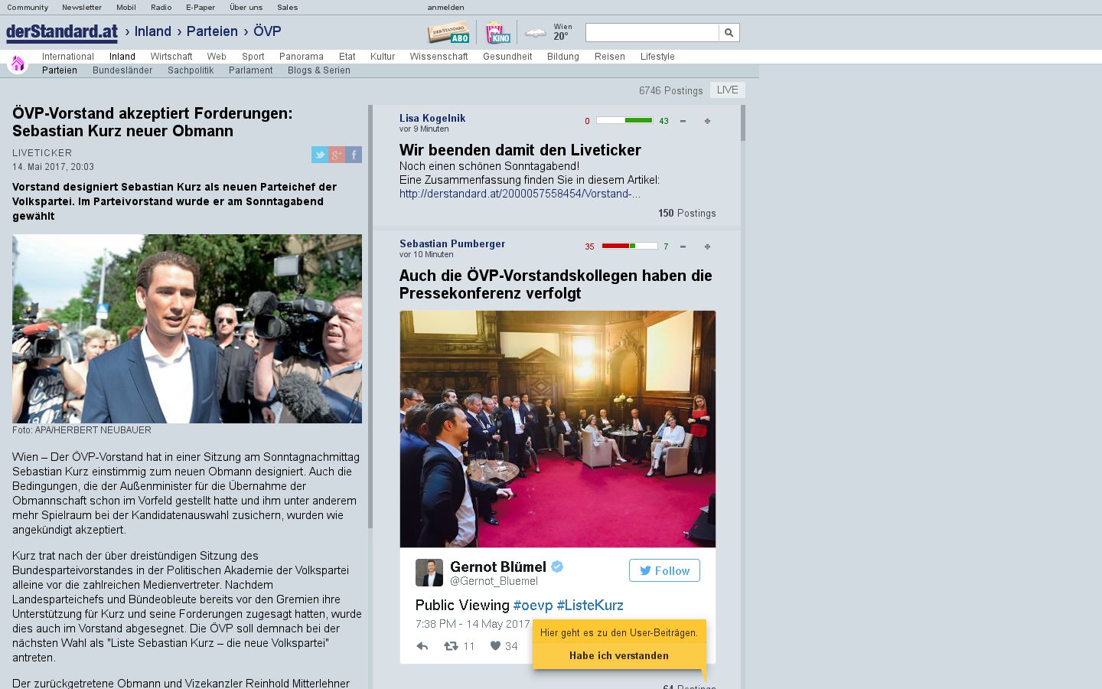1102x689 pixels.
Task: Go to the Gesundheit section
Action: pyautogui.click(x=507, y=57)
